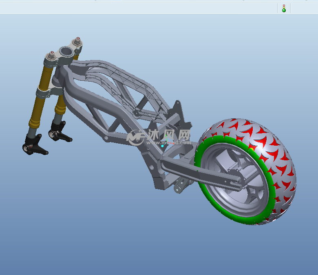Click the rear swingarm part

click(x=192, y=171)
